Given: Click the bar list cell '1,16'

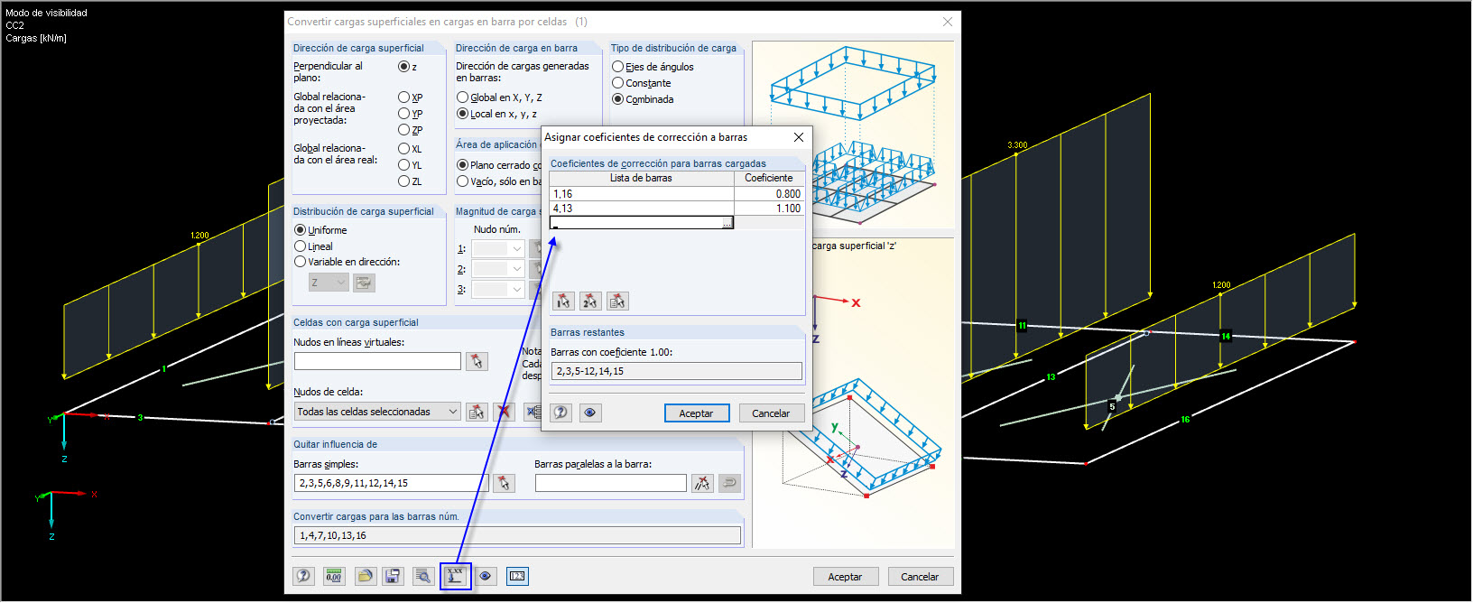Looking at the screenshot, I should [642, 194].
